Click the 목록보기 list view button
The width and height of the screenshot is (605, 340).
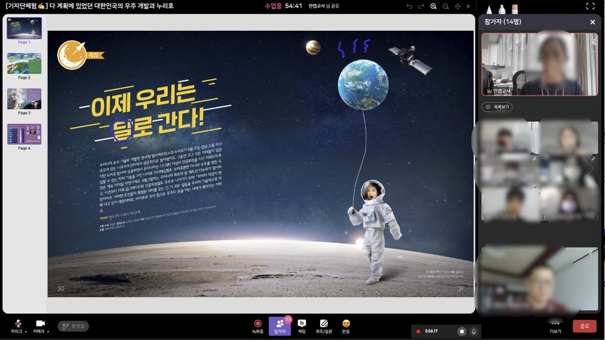point(496,107)
